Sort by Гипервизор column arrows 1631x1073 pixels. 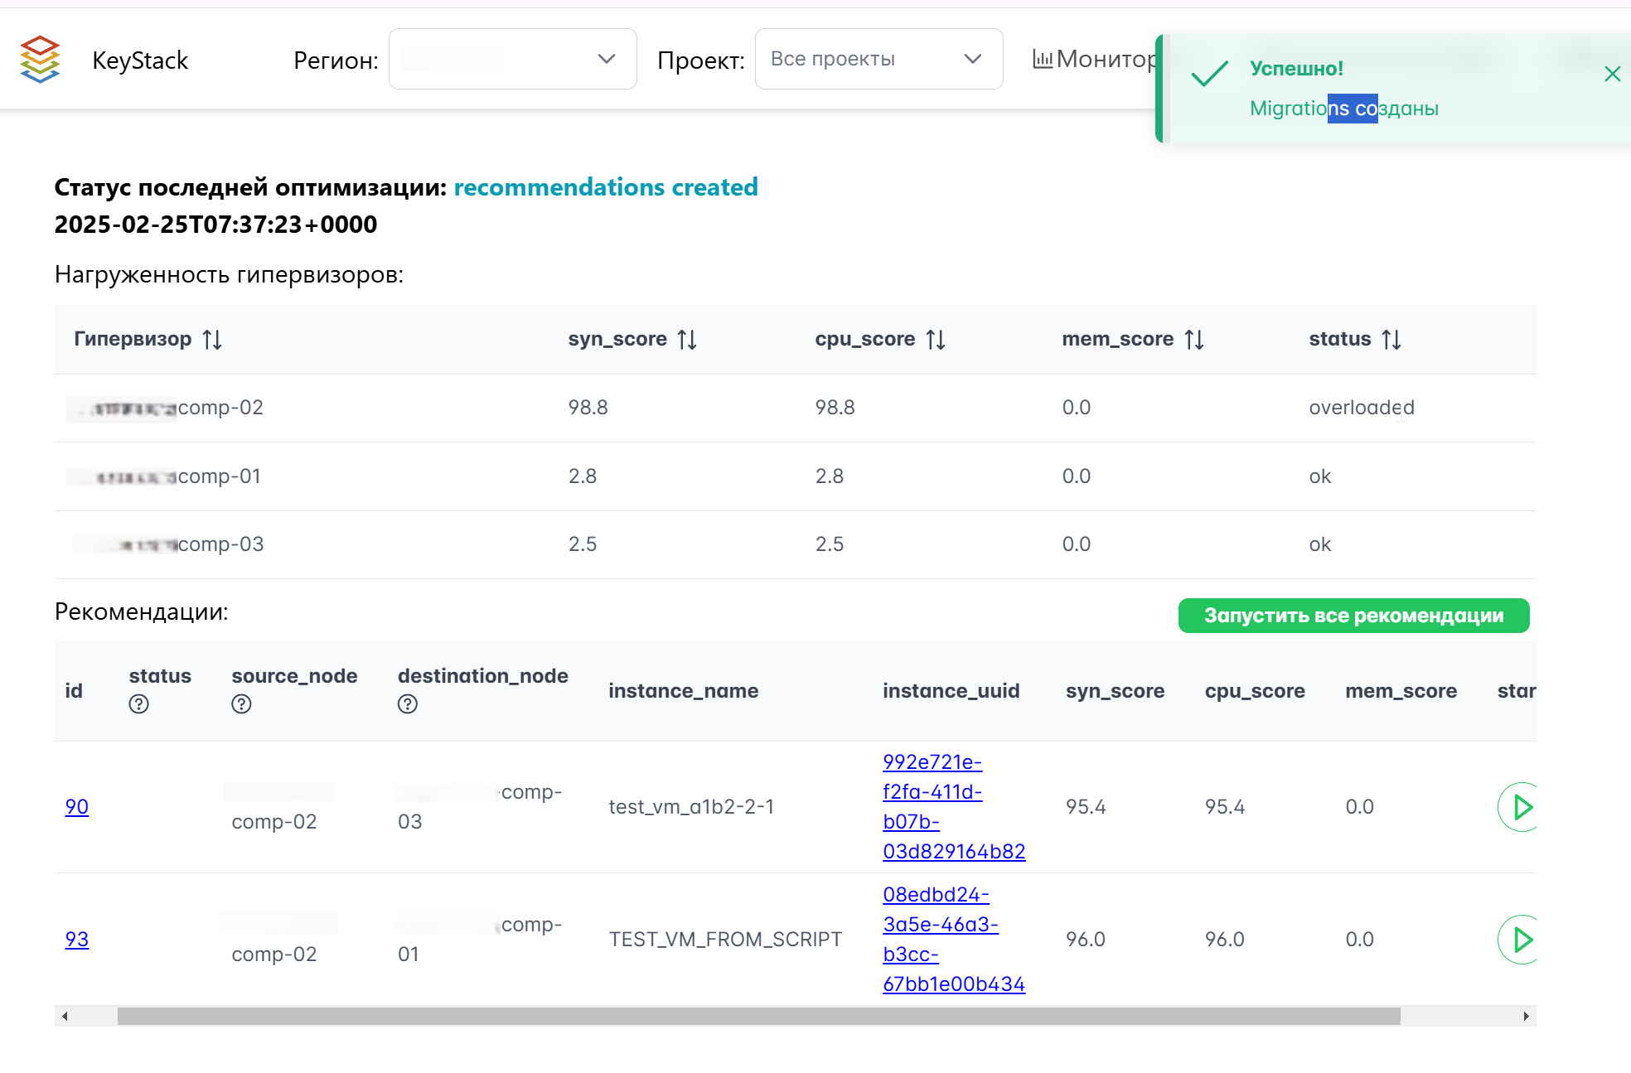pos(212,340)
